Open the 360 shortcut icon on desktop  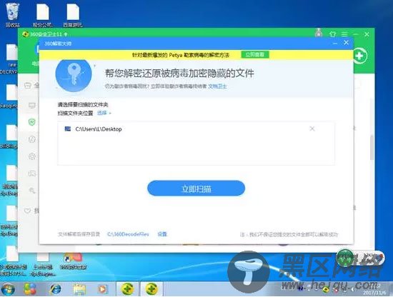[x=73, y=261]
